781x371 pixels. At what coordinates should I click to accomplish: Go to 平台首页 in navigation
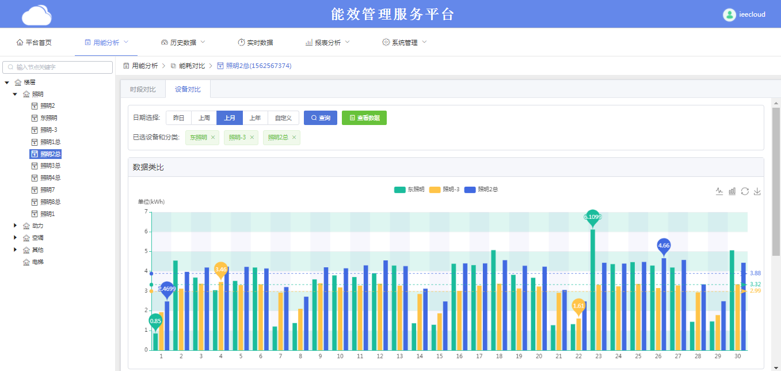click(34, 43)
